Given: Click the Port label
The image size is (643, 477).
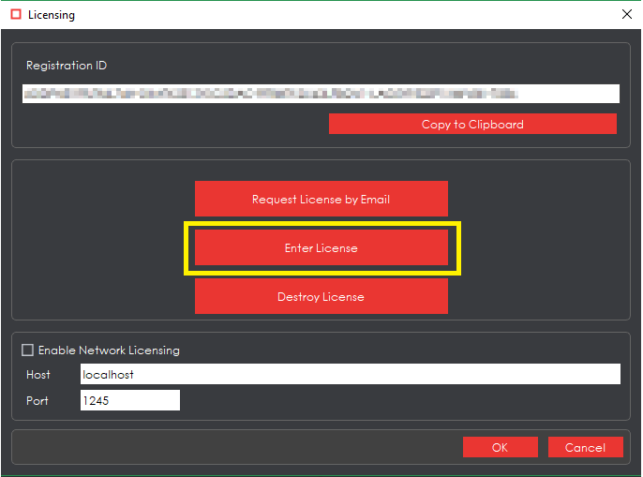Looking at the screenshot, I should (x=37, y=400).
